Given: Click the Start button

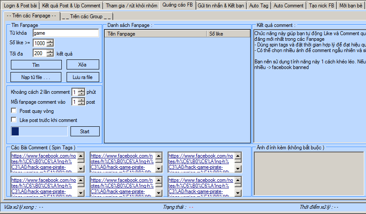Looking at the screenshot, I should click(85, 132).
